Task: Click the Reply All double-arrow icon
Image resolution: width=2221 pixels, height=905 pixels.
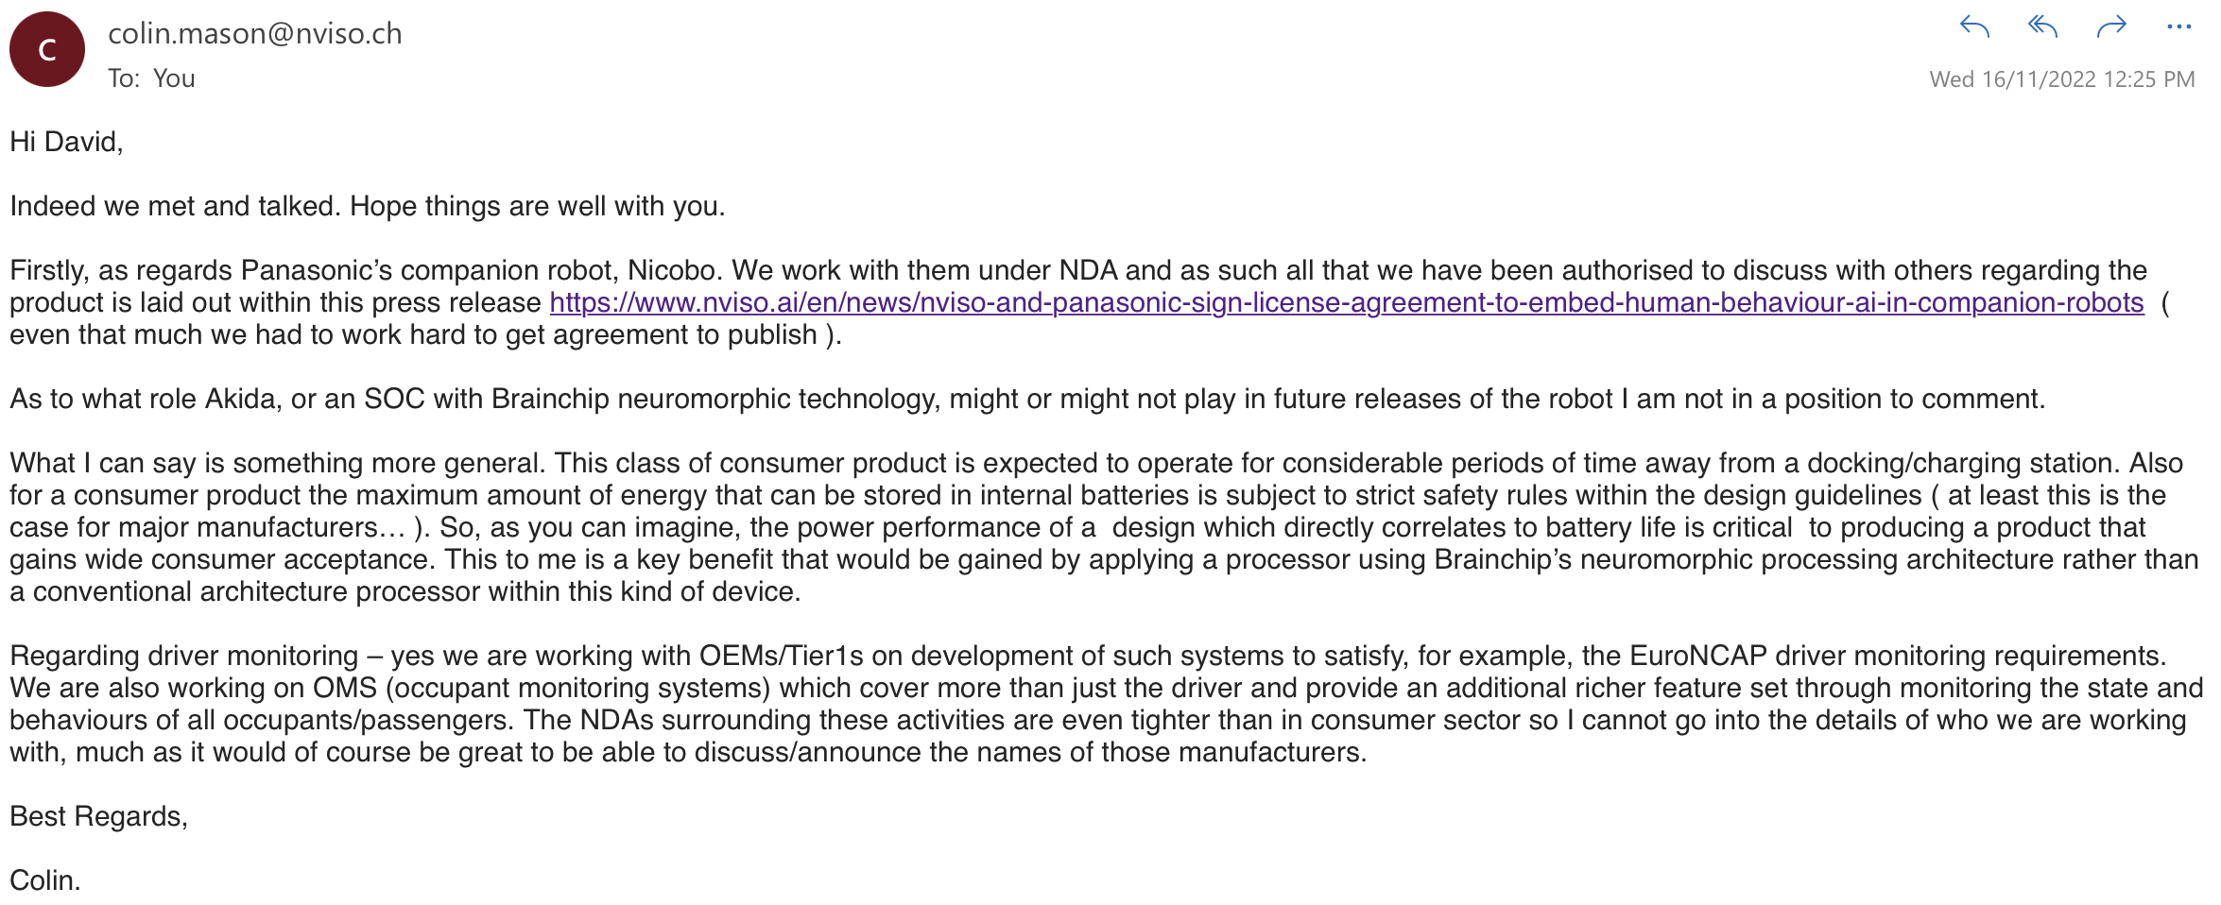Action: [2042, 27]
